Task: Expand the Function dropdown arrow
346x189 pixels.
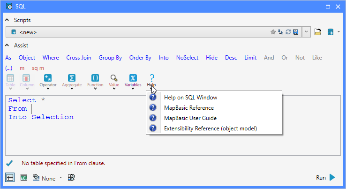Action: tap(95, 89)
